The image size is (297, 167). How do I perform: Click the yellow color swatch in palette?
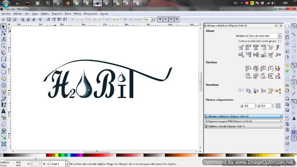(x=57, y=155)
